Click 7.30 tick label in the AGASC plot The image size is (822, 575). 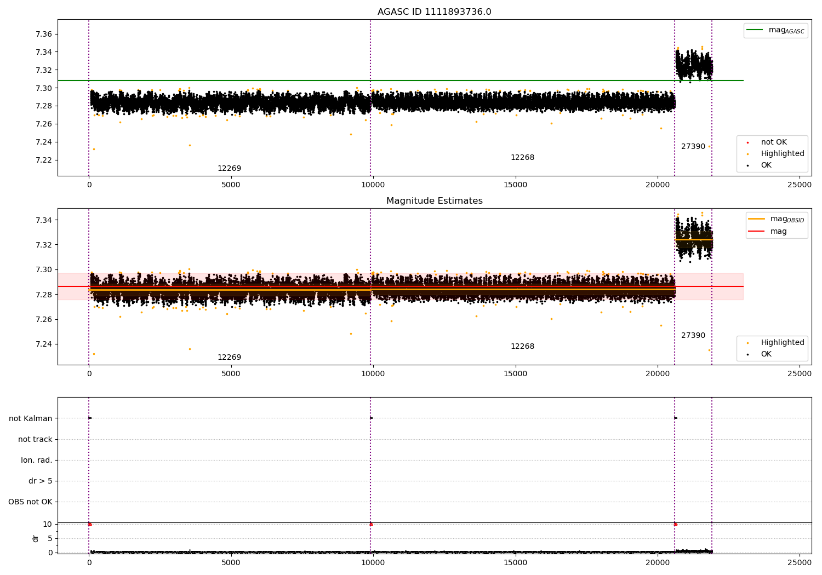44,88
